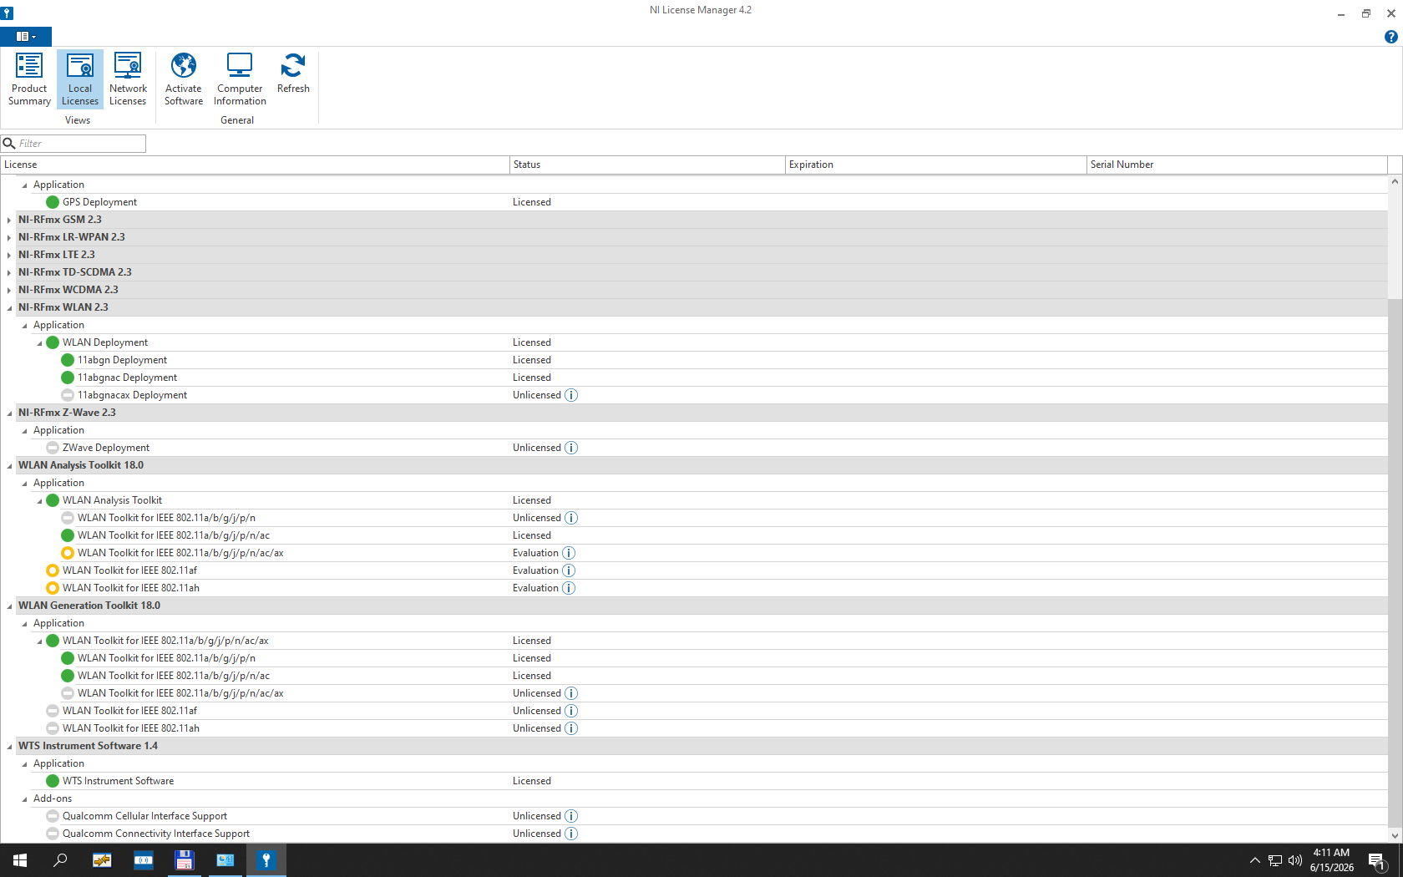Click info icon for WLAN Analysis 802.11a/b/g/j/p/n

pos(571,518)
